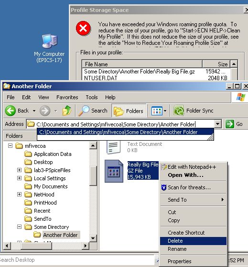
Task: Click the Application Data folder icon
Action: (28, 154)
